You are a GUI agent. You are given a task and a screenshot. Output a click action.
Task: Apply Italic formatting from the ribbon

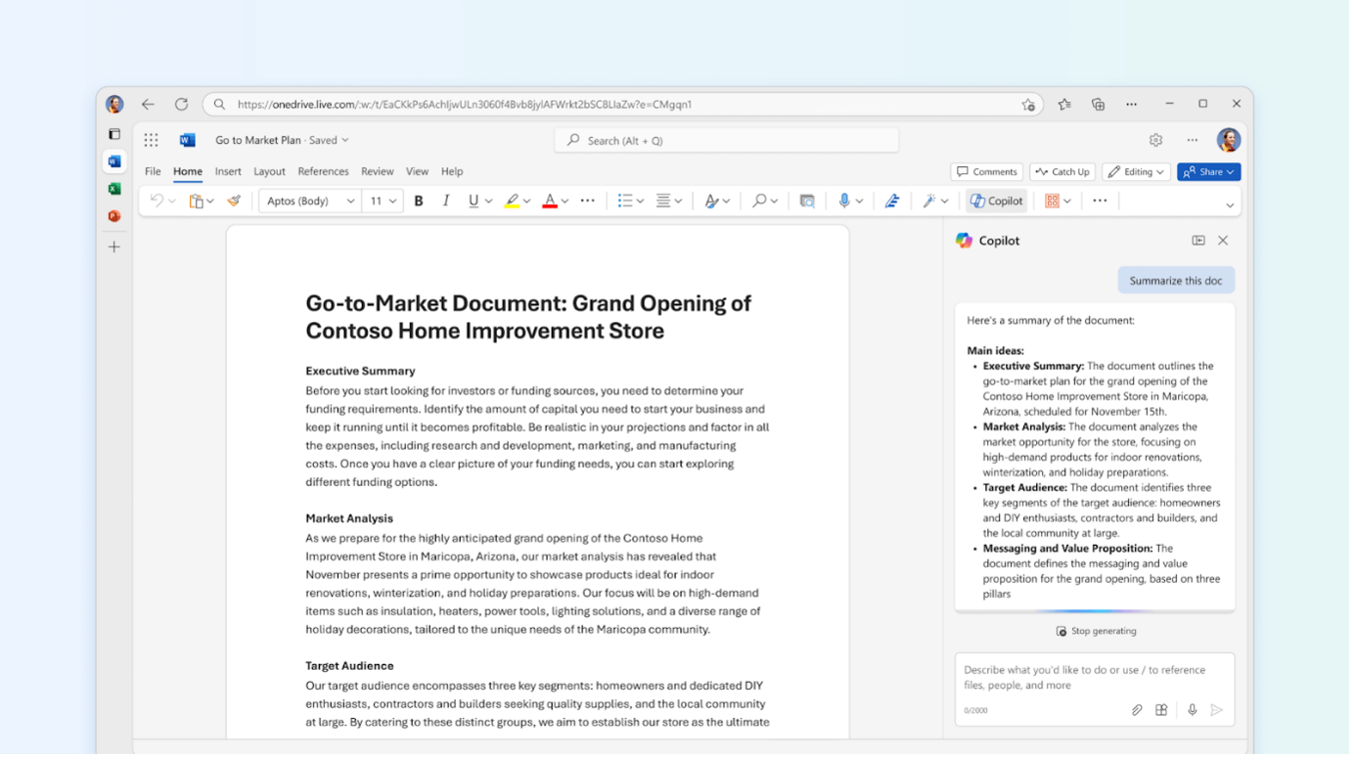coord(447,201)
